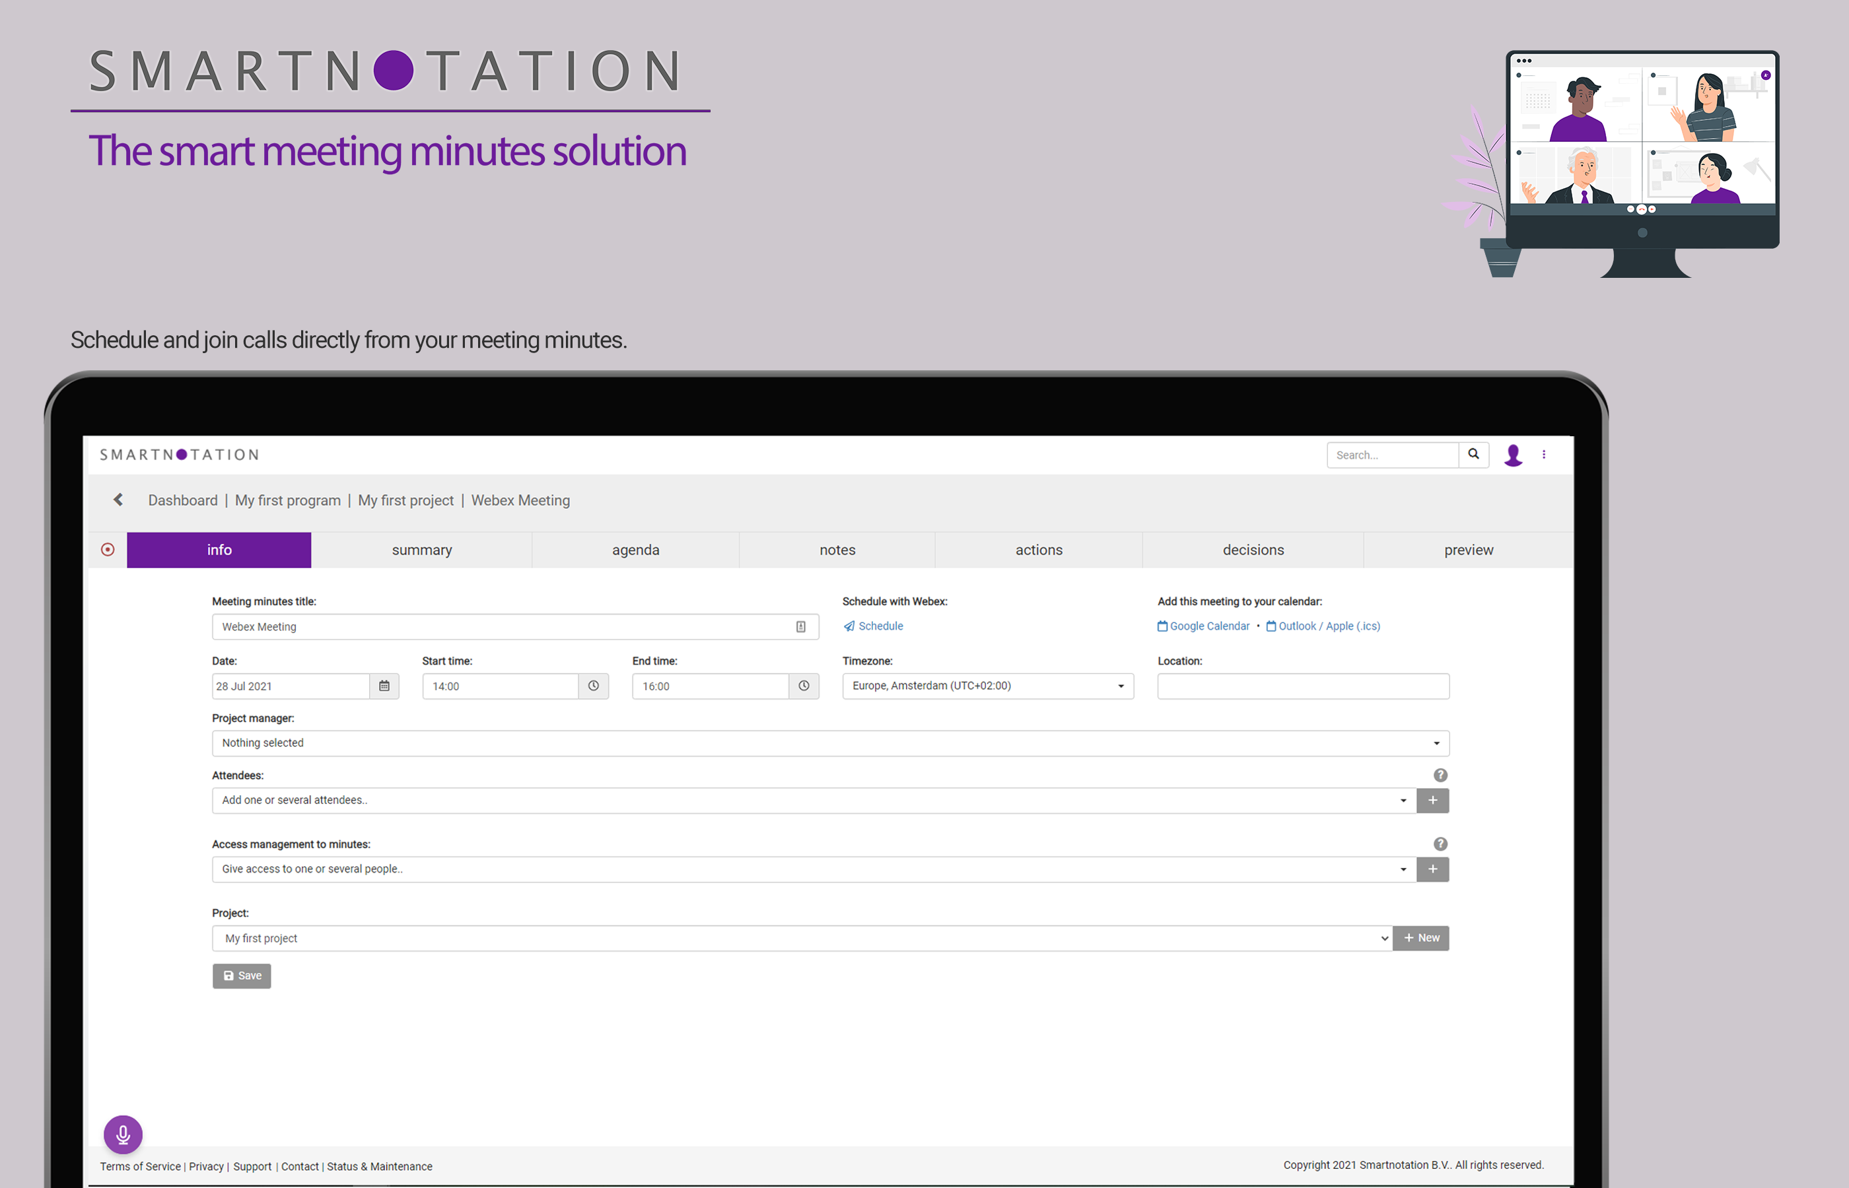Viewport: 1849px width, 1188px height.
Task: Open Terms of Service link
Action: 141,1166
